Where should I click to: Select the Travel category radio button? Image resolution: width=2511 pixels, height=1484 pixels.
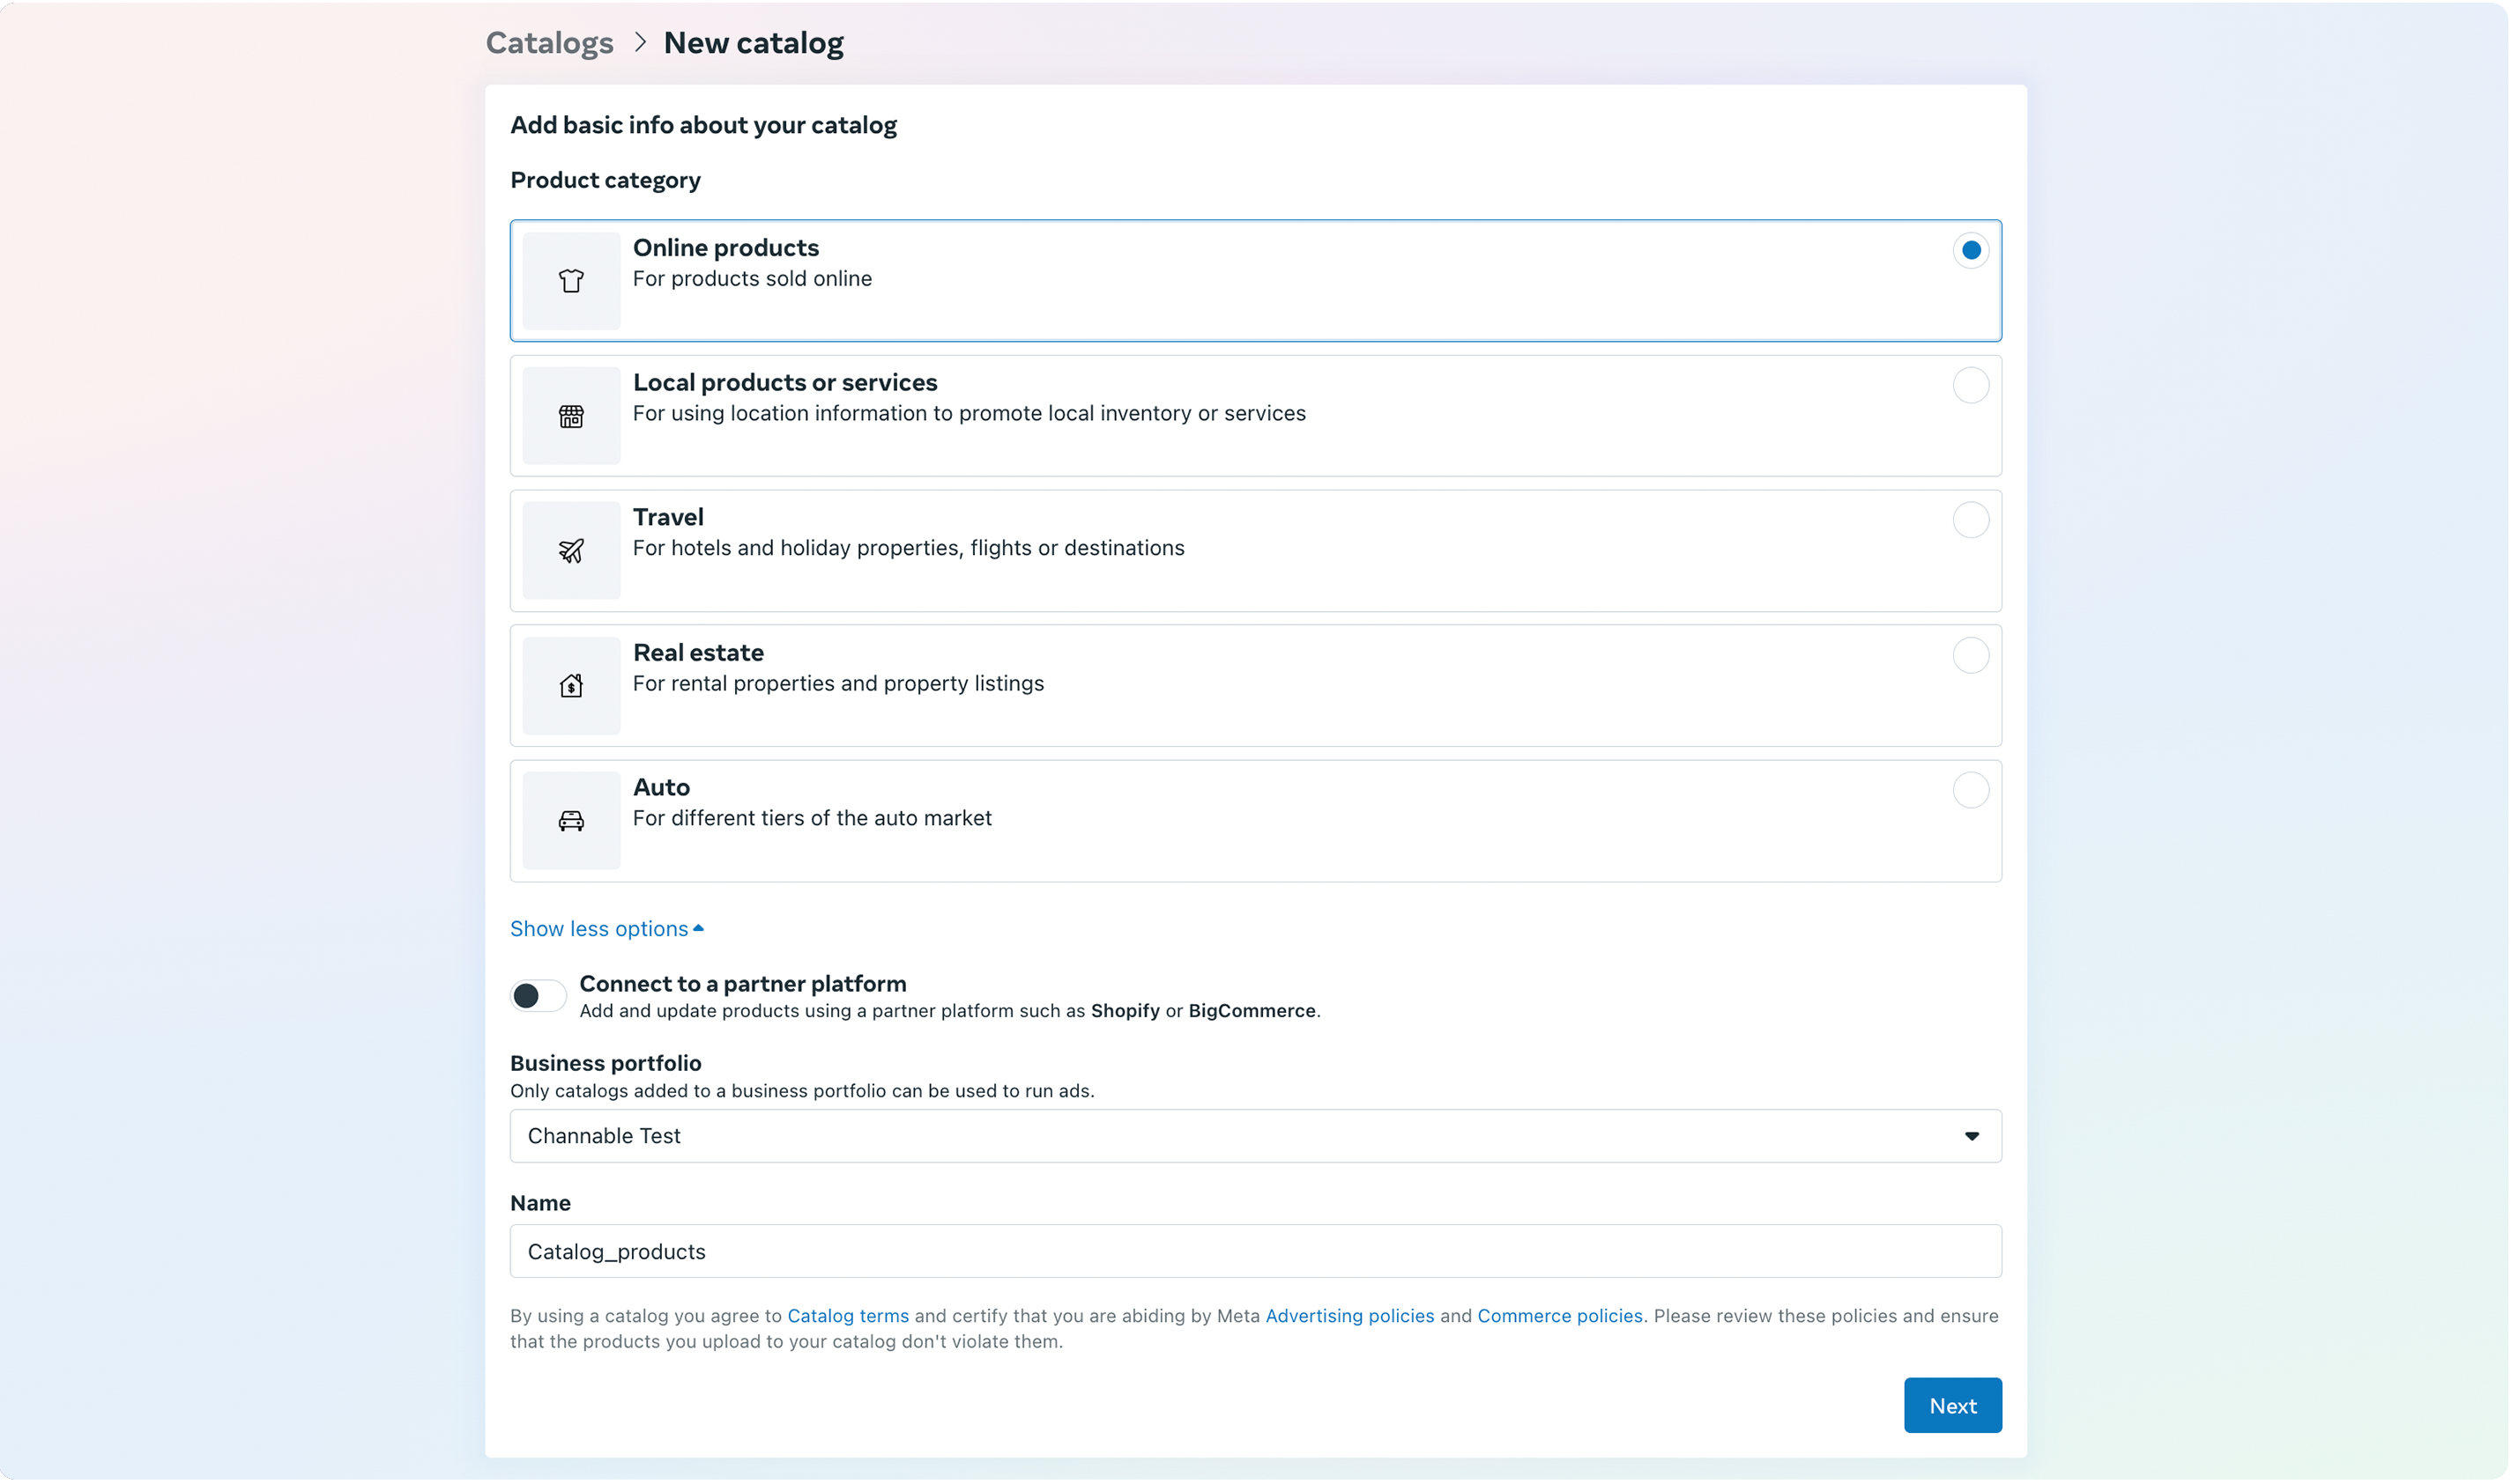click(x=1970, y=520)
